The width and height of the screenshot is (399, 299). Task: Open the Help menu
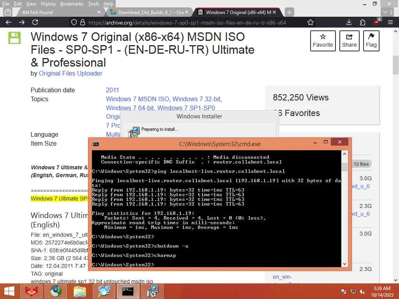[x=108, y=4]
